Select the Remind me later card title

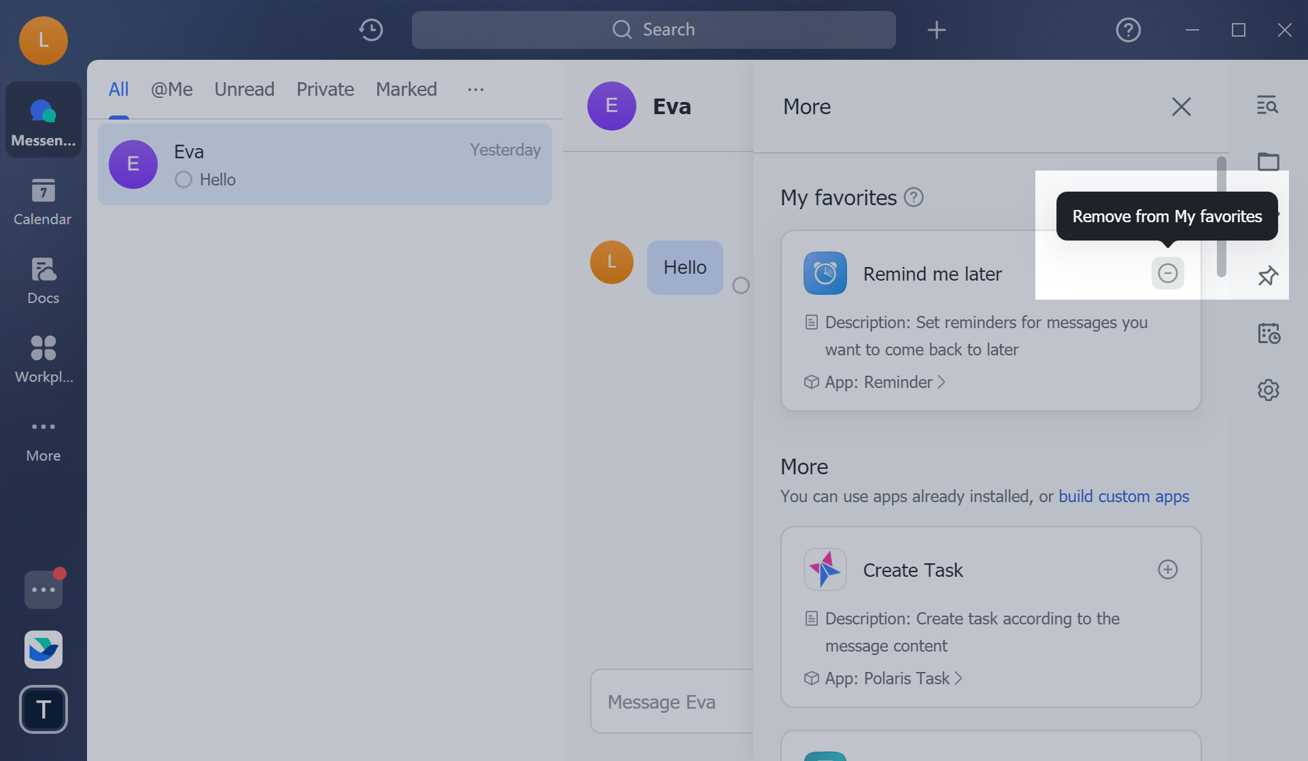[933, 274]
